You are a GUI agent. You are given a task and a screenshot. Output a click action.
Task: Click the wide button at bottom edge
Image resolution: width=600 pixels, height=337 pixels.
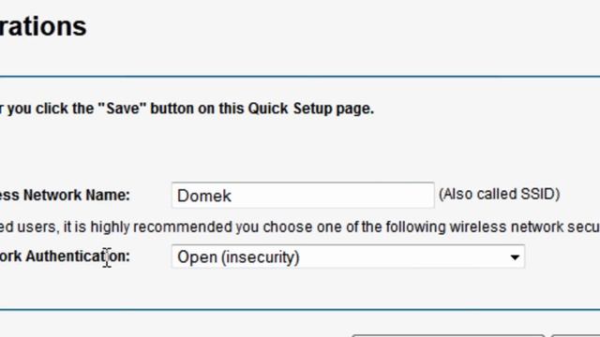(448, 336)
